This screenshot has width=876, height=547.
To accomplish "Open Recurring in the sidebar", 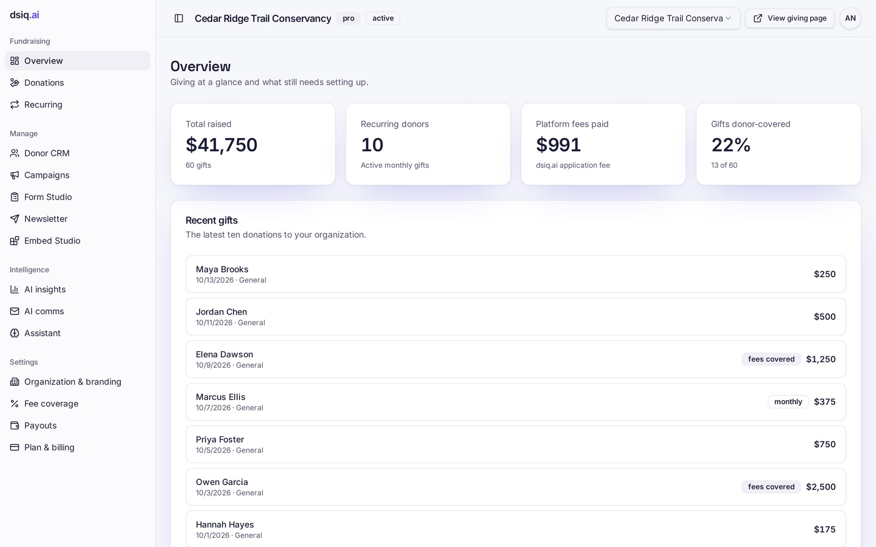I will (x=78, y=104).
